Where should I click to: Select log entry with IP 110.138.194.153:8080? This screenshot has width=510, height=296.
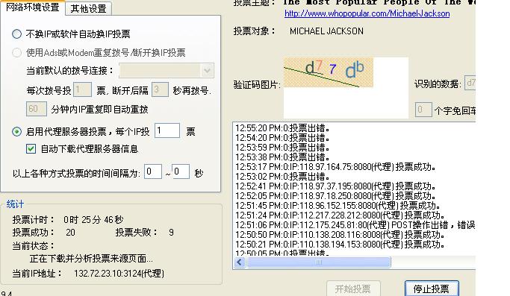tap(340, 245)
